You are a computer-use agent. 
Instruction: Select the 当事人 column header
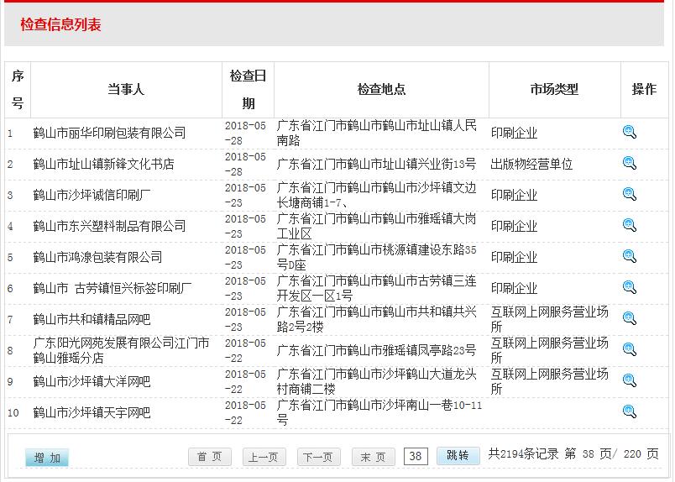point(126,89)
